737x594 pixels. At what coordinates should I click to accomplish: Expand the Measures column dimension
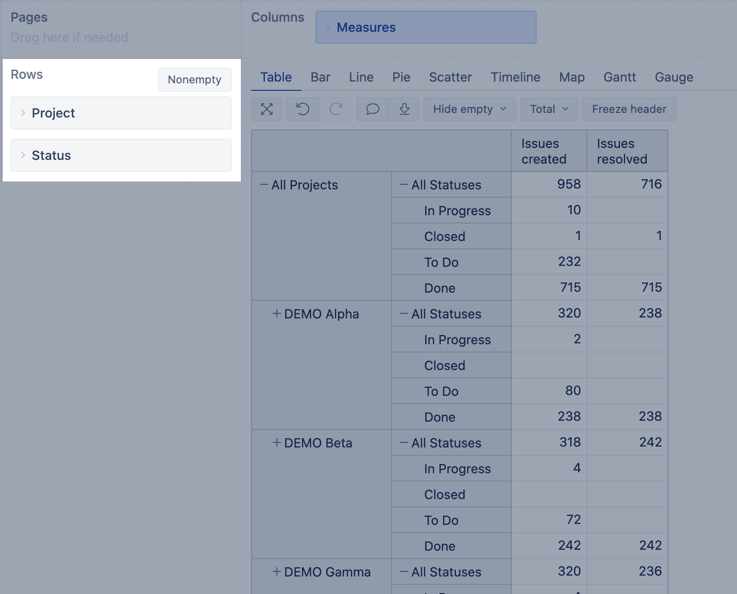(328, 27)
